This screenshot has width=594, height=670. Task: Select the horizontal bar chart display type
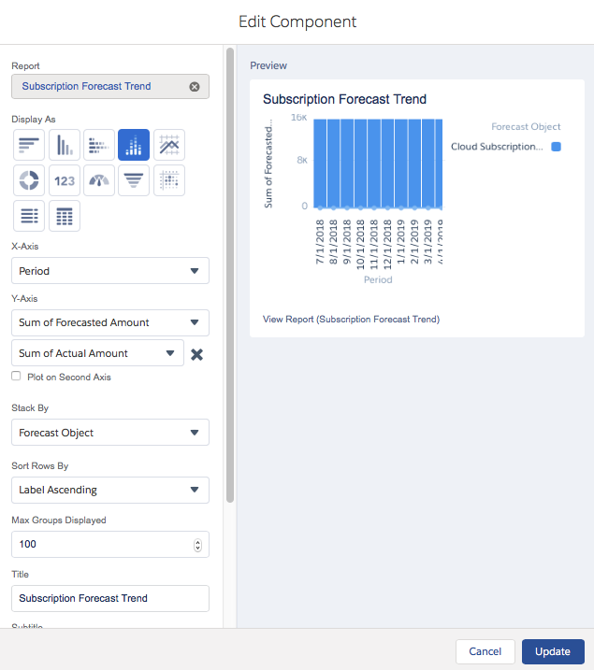(x=29, y=145)
